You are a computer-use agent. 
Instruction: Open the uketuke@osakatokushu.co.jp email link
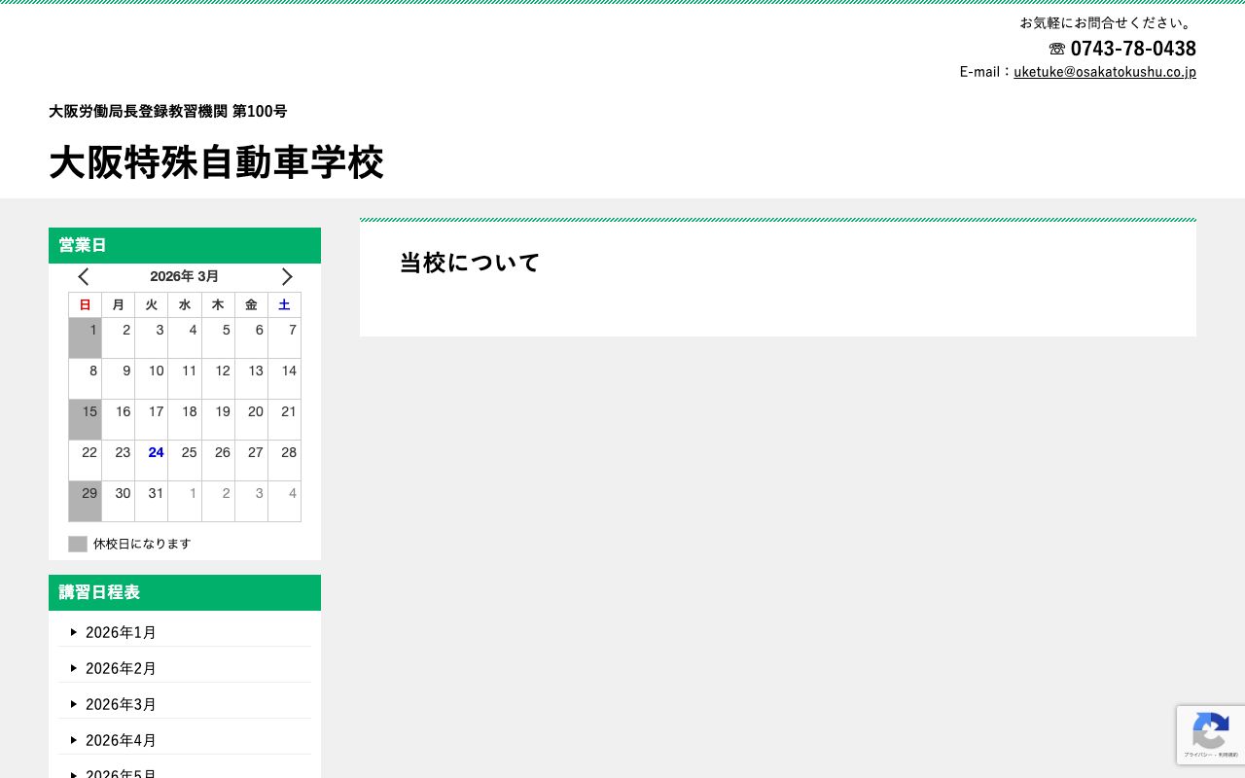(x=1105, y=71)
